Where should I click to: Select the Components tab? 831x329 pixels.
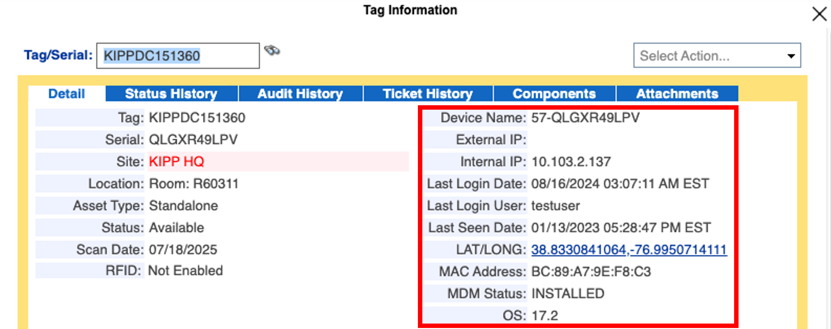click(x=554, y=93)
